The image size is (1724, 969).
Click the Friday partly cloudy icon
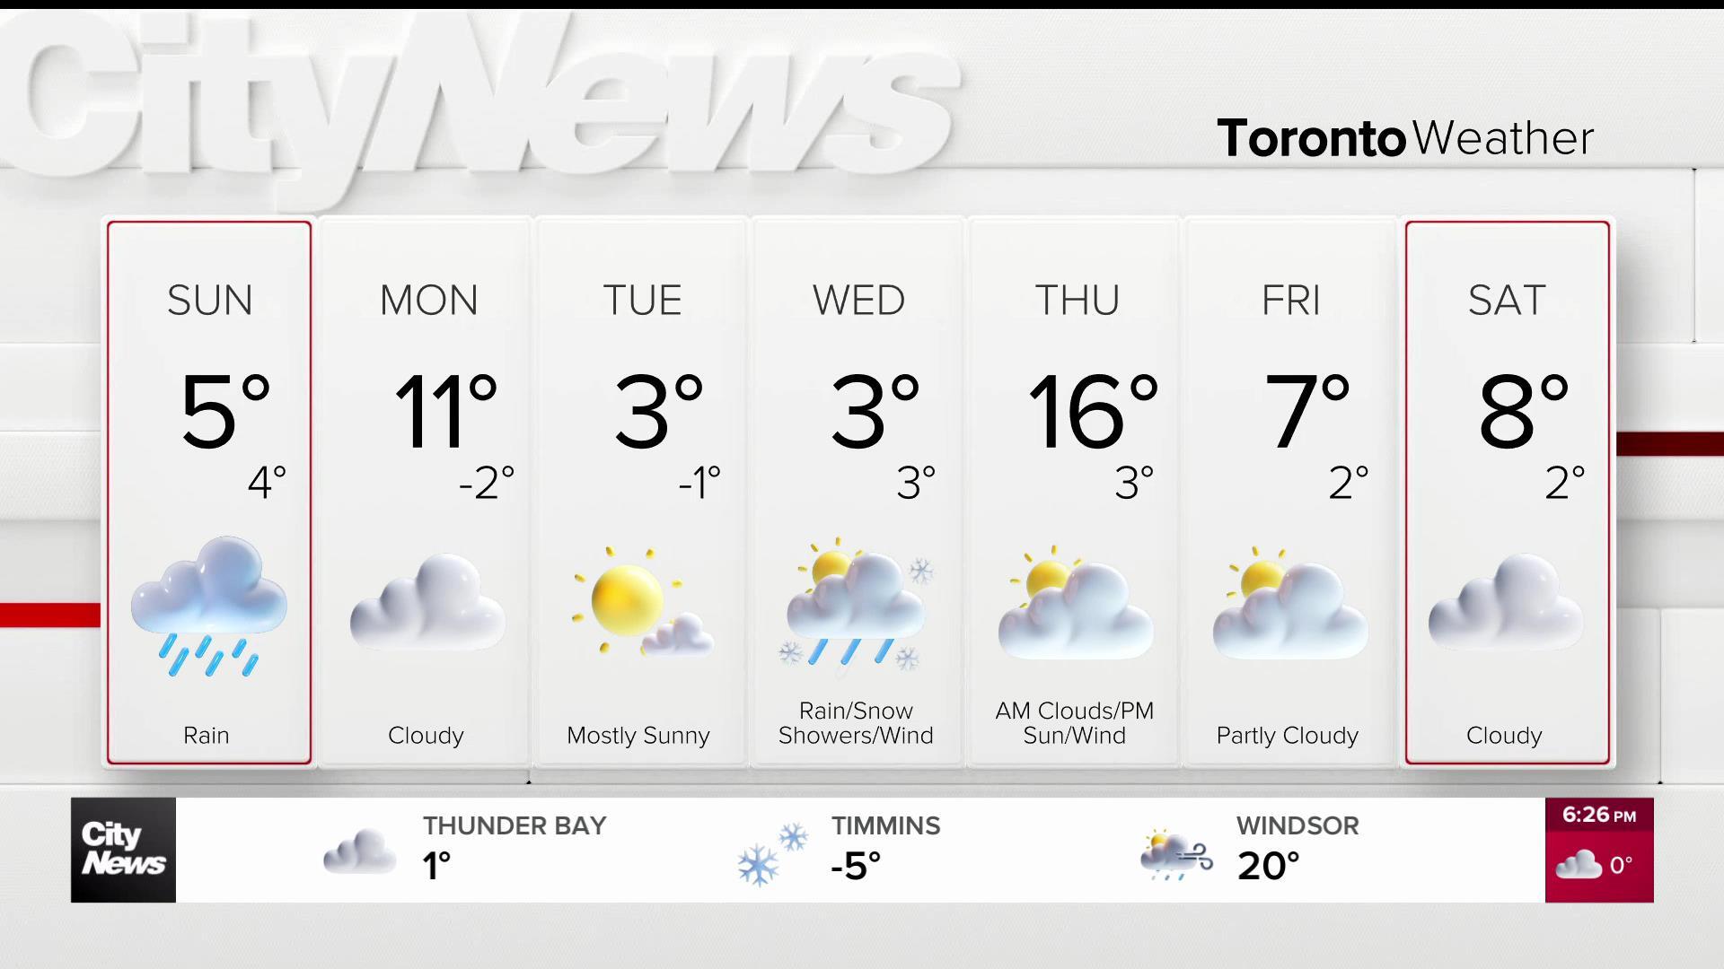(x=1290, y=602)
